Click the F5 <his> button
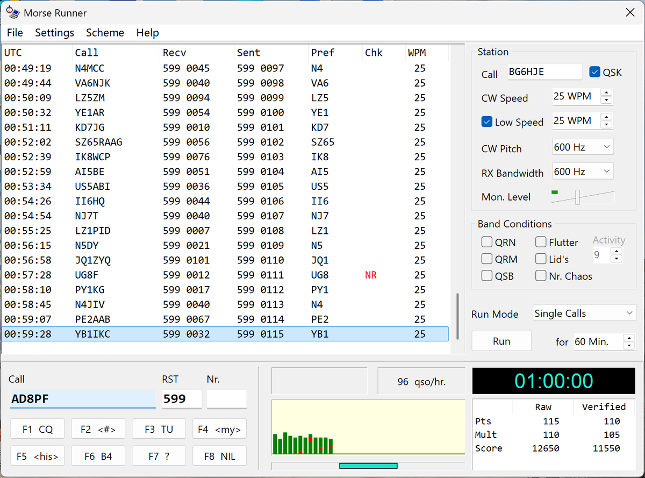 click(x=38, y=456)
